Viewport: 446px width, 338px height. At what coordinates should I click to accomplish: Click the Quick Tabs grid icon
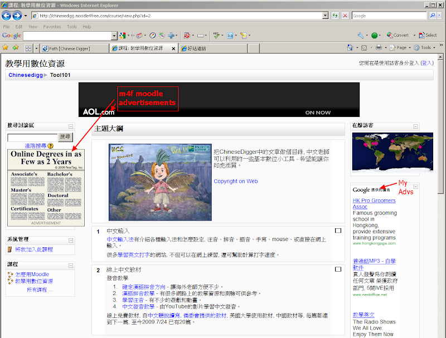click(x=28, y=48)
